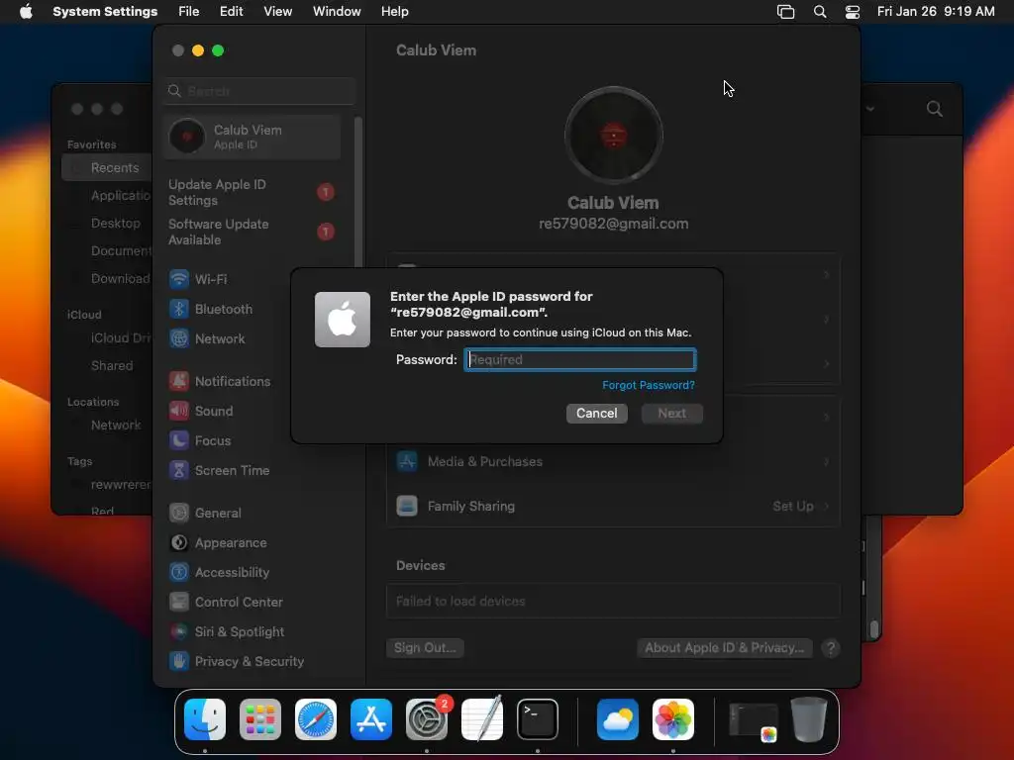Open Screen Time hourglass icon
This screenshot has height=760, width=1014.
click(x=179, y=470)
